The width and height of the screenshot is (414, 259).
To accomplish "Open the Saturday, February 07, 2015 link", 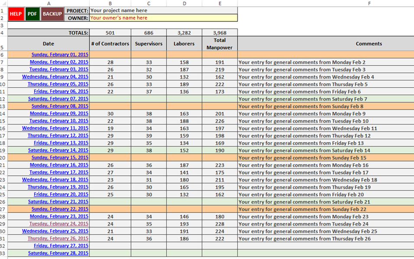I will pos(58,99).
